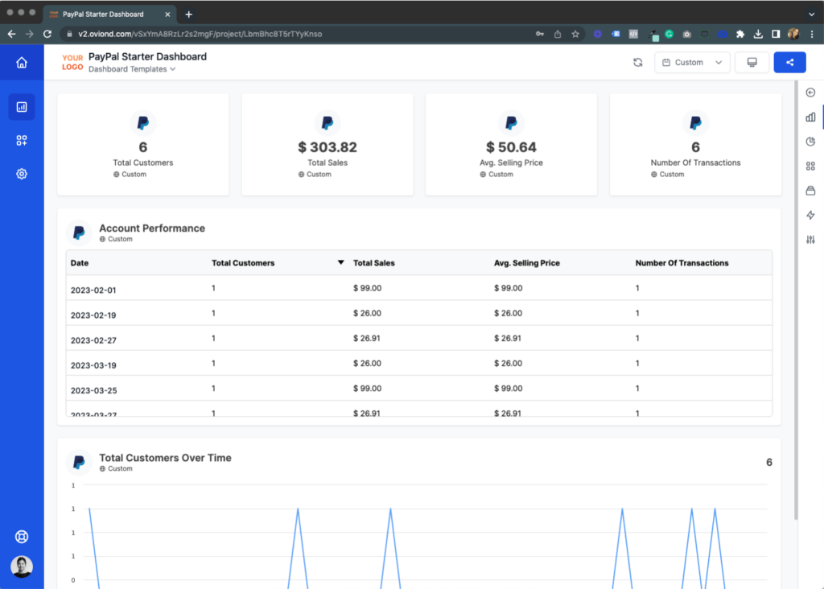Open the browser extensions puzzle icon
Screen dimensions: 824x589
(x=740, y=34)
